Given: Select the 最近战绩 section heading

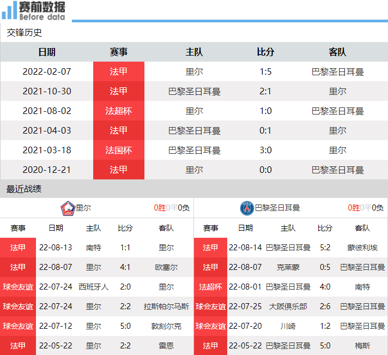Looking at the screenshot, I should coord(24,189).
